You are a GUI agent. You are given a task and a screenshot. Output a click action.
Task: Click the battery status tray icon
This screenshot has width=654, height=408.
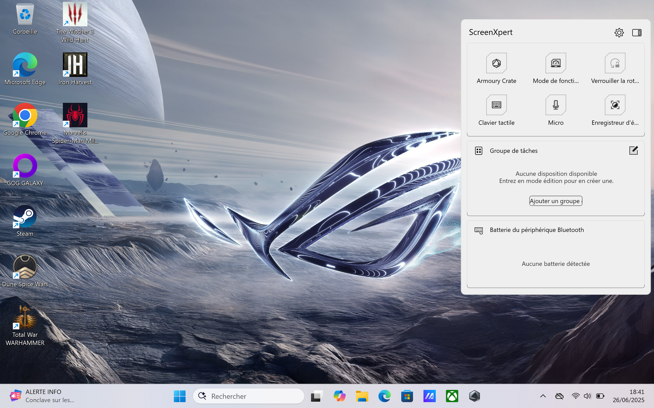click(601, 396)
